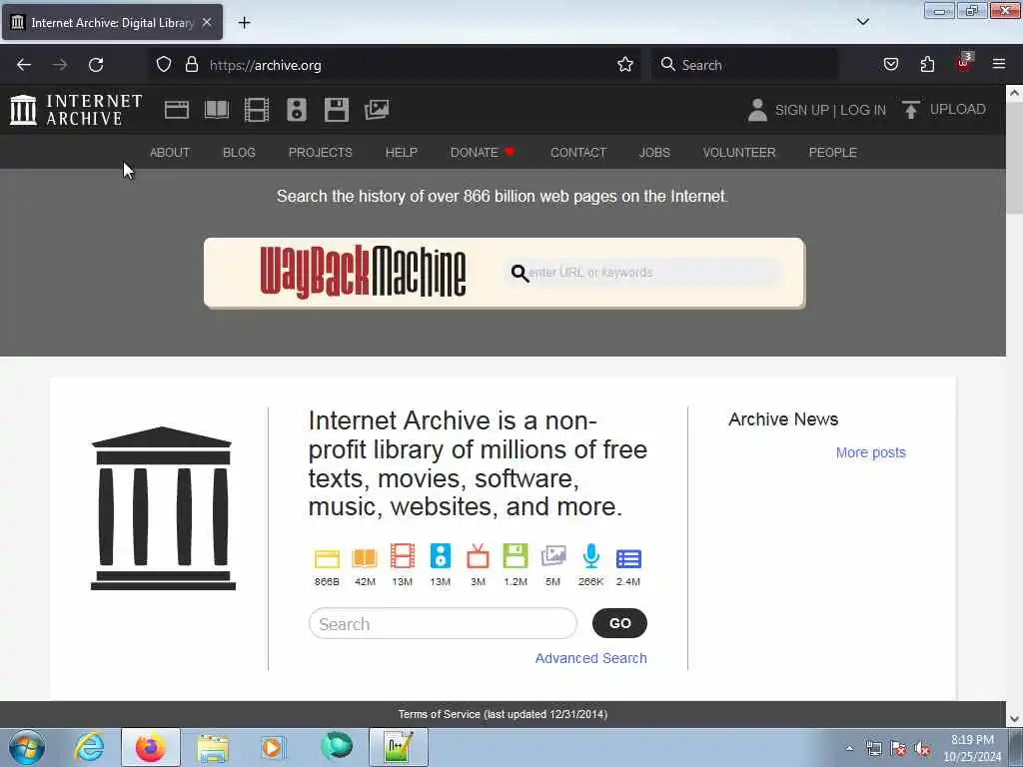The height and width of the screenshot is (767, 1023).
Task: Go back to previous page
Action: click(x=24, y=65)
